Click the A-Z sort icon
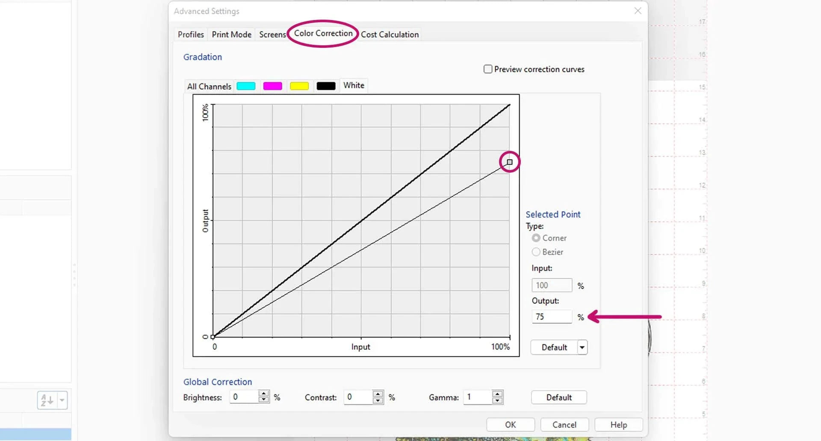 click(47, 400)
